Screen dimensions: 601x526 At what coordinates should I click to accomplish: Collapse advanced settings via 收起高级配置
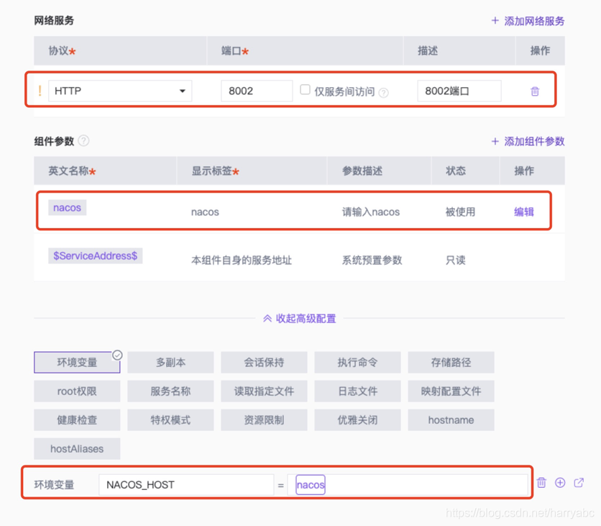click(300, 318)
